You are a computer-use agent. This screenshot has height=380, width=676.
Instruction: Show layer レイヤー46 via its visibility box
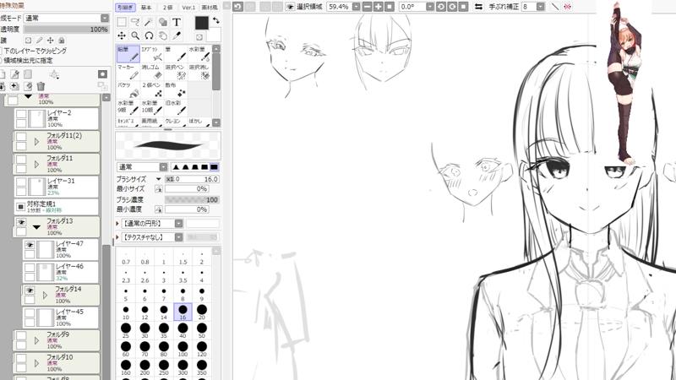[30, 267]
